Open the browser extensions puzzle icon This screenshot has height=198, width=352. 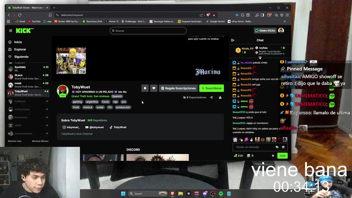coord(243,15)
